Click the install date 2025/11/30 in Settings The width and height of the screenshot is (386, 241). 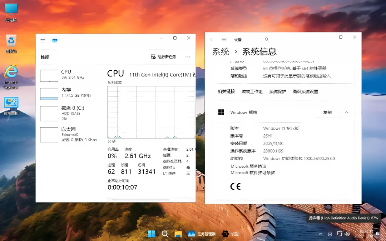pyautogui.click(x=273, y=144)
